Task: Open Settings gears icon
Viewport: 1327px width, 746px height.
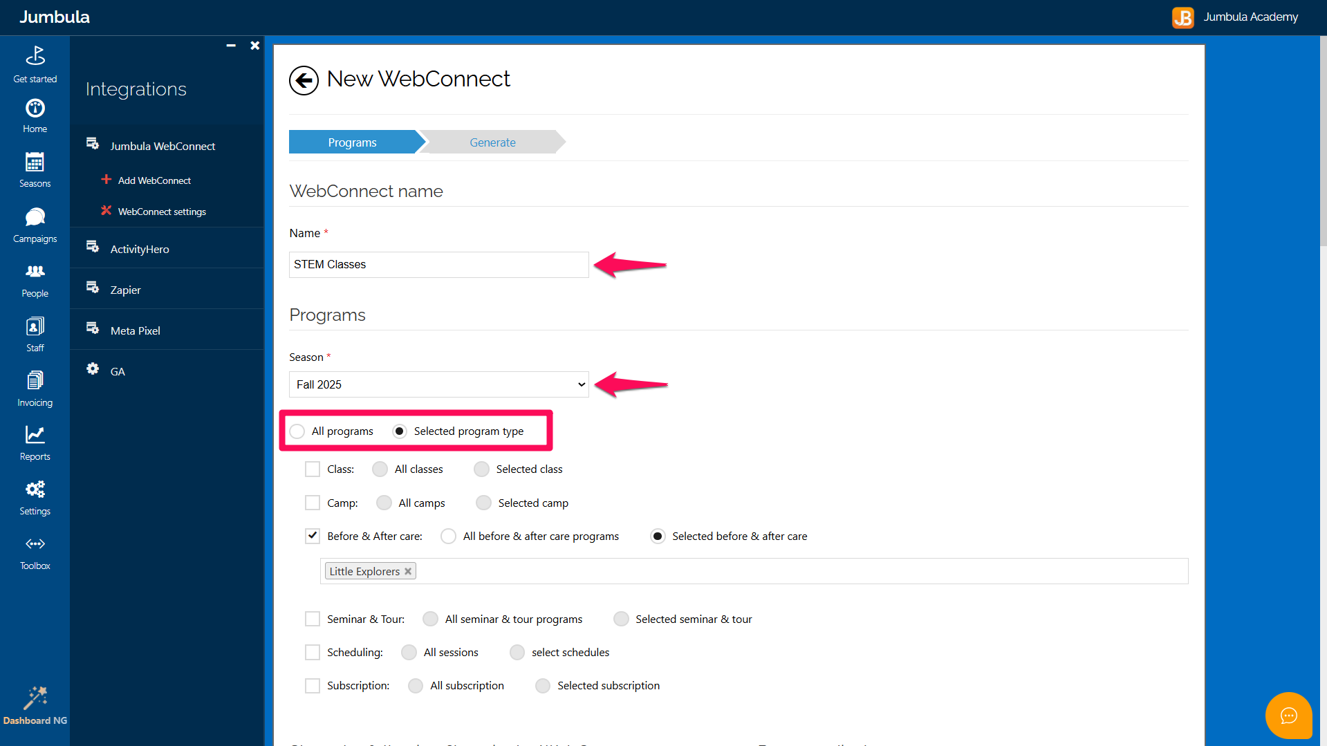Action: pos(35,489)
